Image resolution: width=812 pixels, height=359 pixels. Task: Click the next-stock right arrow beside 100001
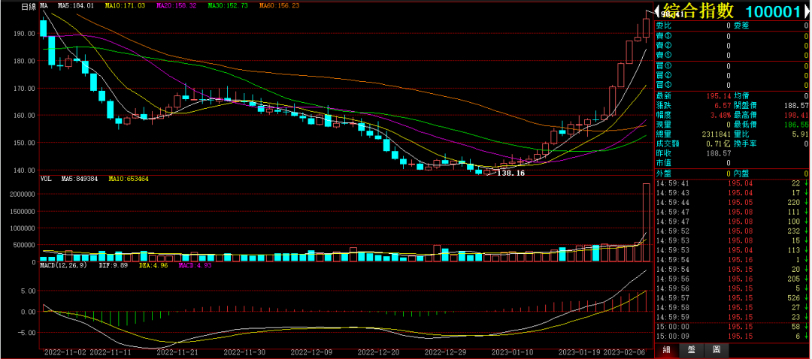(806, 11)
